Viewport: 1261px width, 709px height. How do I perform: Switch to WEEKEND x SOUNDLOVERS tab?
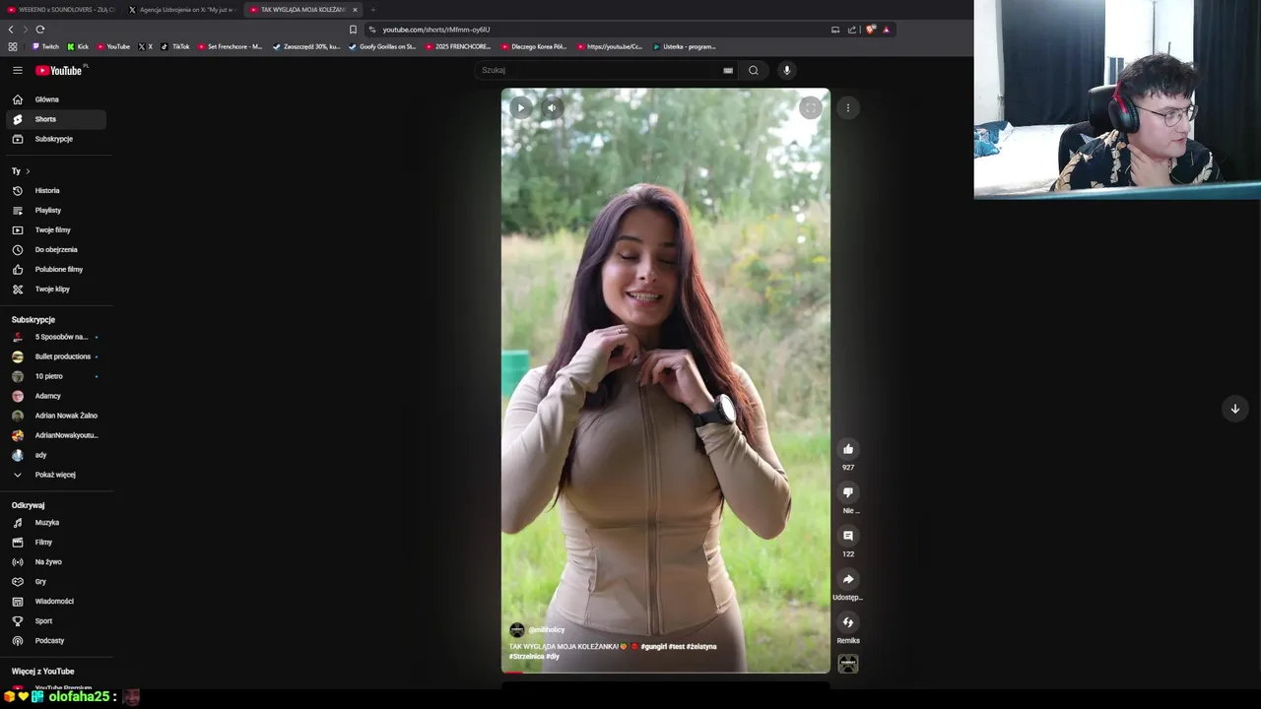coord(60,10)
